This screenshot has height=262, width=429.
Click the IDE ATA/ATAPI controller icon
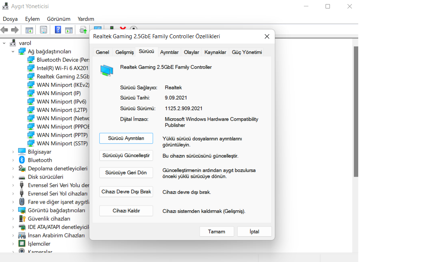point(22,227)
